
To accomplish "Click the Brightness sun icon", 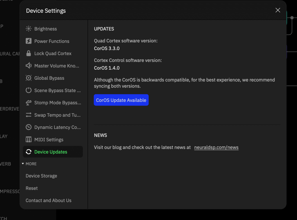I will tap(28, 29).
